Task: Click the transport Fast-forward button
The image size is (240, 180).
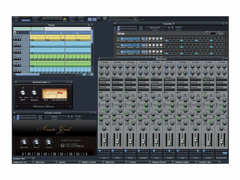Action: pos(56,19)
